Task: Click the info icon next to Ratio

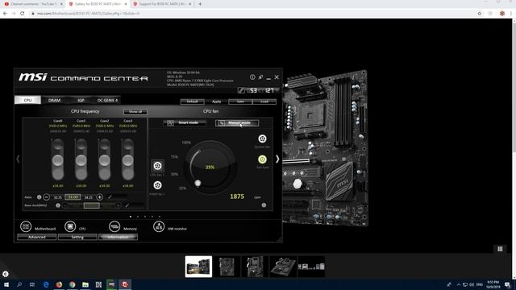Action: tap(40, 197)
